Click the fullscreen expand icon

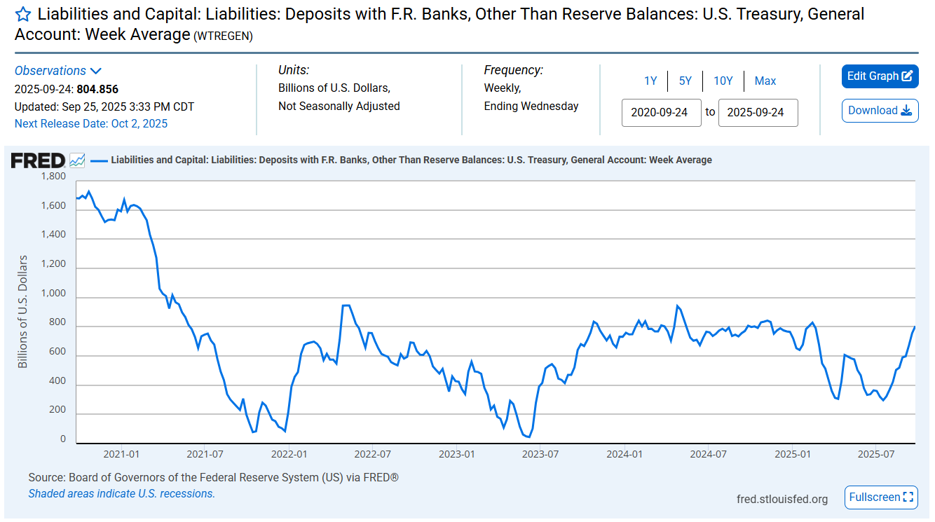click(909, 497)
